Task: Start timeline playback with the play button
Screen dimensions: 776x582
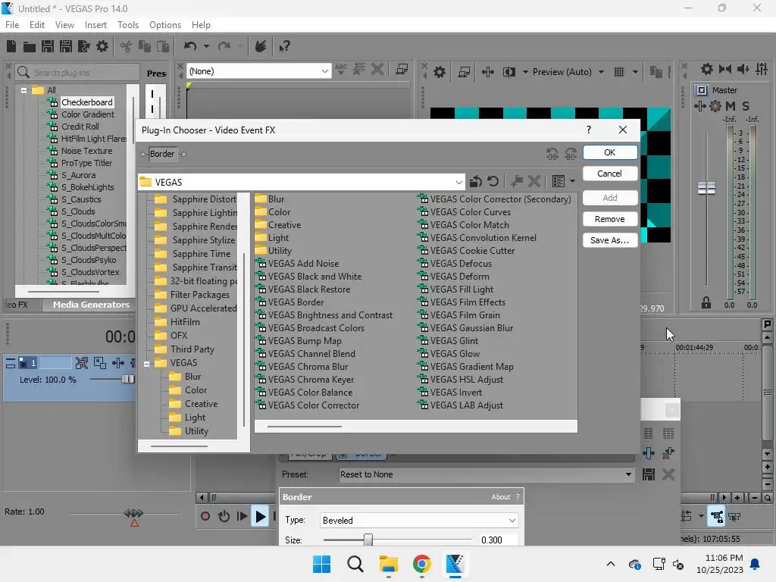Action: [260, 517]
